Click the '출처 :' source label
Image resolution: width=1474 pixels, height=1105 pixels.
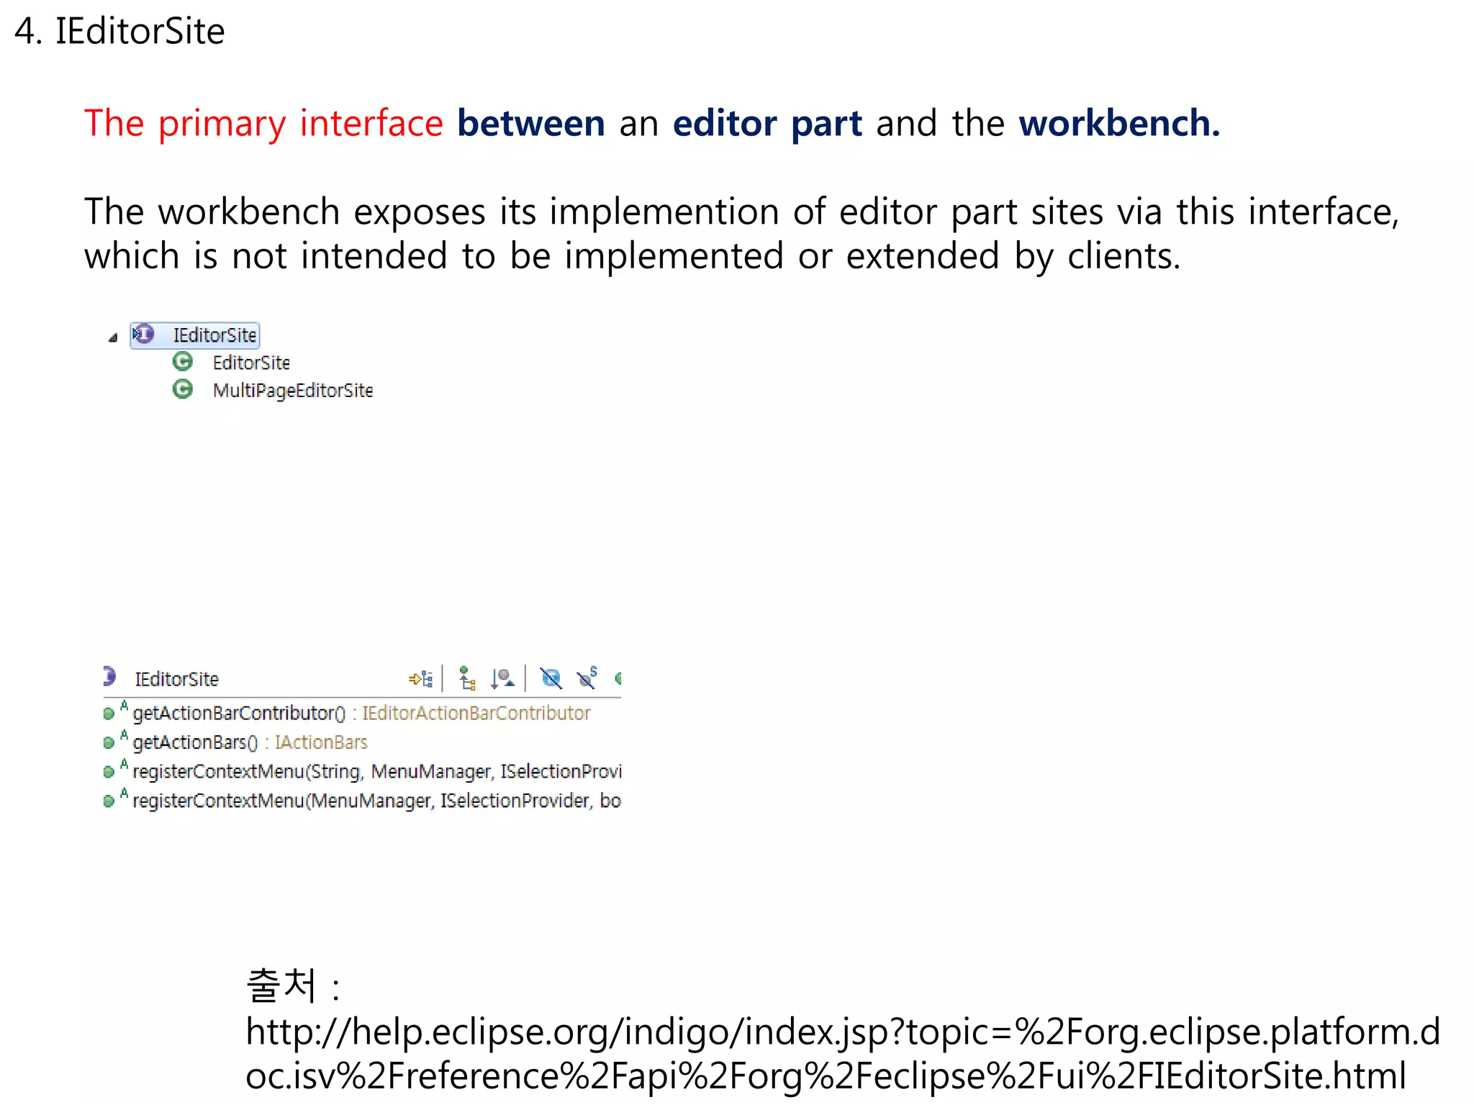click(293, 985)
